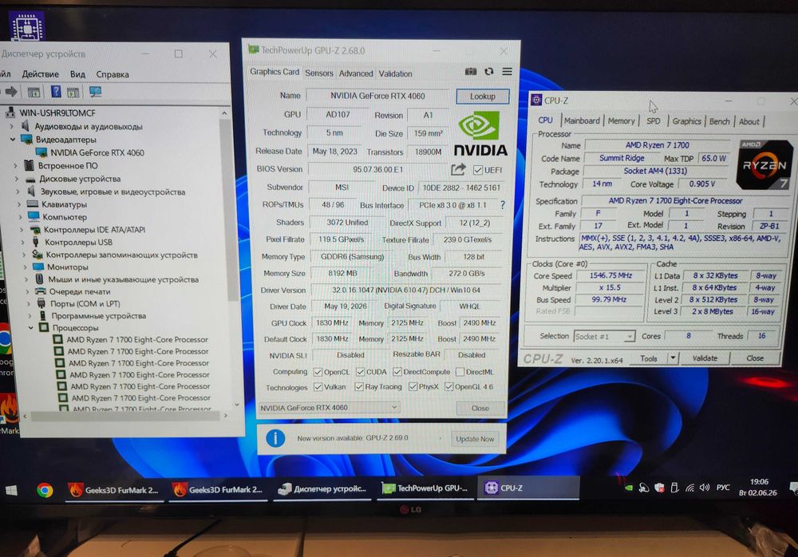This screenshot has width=798, height=557.
Task: Click Device Manager monitor scan toolbar icon
Action: coord(95,92)
